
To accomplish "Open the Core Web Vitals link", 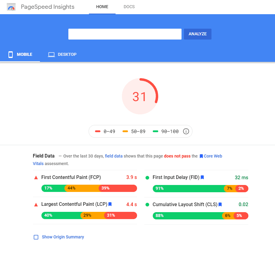I will [x=213, y=156].
